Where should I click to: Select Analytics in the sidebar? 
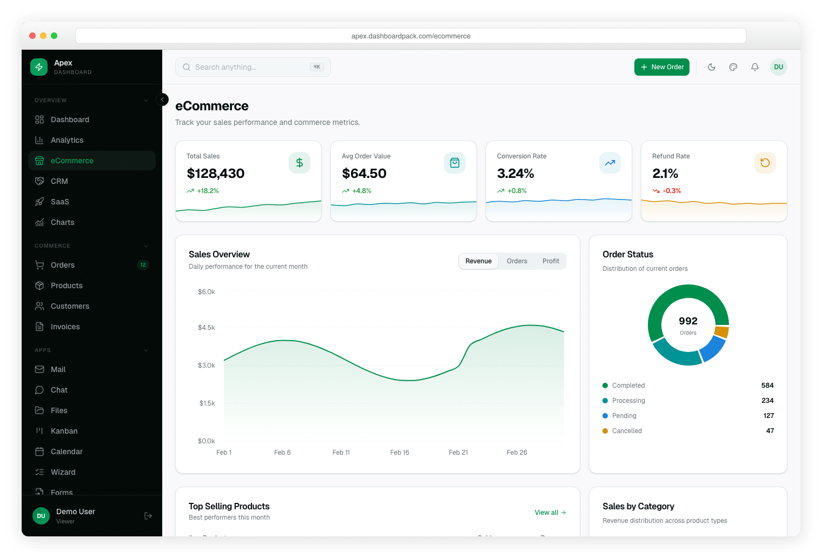[x=67, y=139]
